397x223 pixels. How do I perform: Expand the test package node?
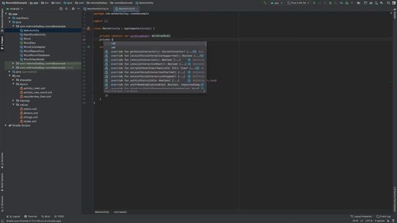click(x=14, y=68)
